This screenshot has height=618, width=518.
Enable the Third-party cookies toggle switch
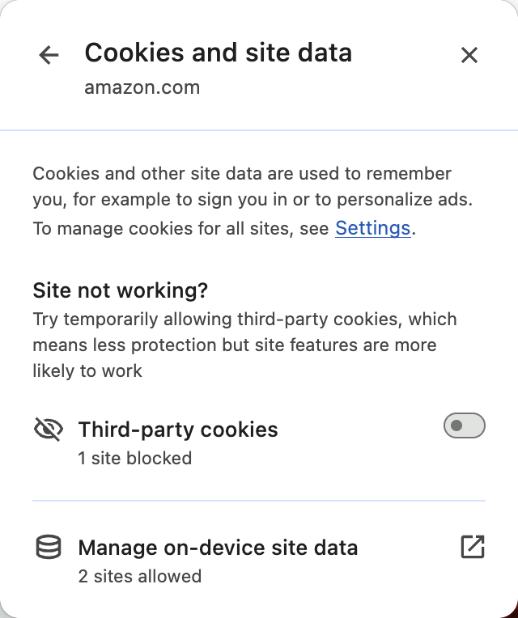(x=464, y=425)
